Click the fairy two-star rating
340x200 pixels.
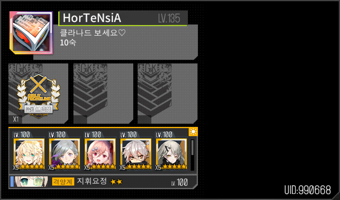[x=116, y=182]
